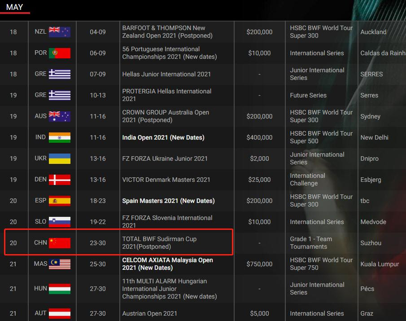Open FZ FORZA Slovenia International 2021
Viewport: 406px width, 321px height.
tap(167, 221)
